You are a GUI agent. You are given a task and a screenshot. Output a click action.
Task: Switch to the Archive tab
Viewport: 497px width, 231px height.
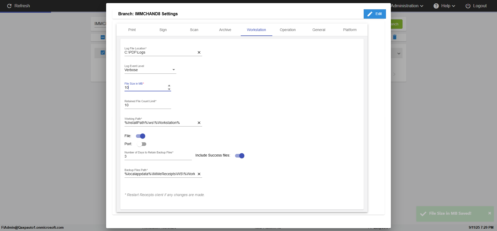[x=225, y=30]
